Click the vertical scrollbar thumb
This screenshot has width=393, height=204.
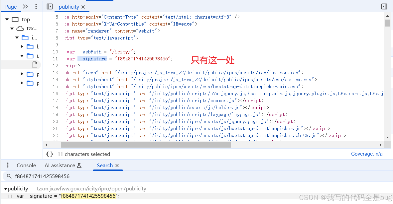(x=387, y=23)
